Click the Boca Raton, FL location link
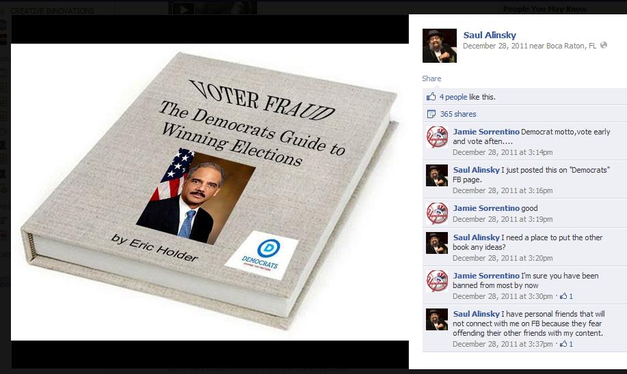Screen dimensions: 627x374 pos(571,46)
